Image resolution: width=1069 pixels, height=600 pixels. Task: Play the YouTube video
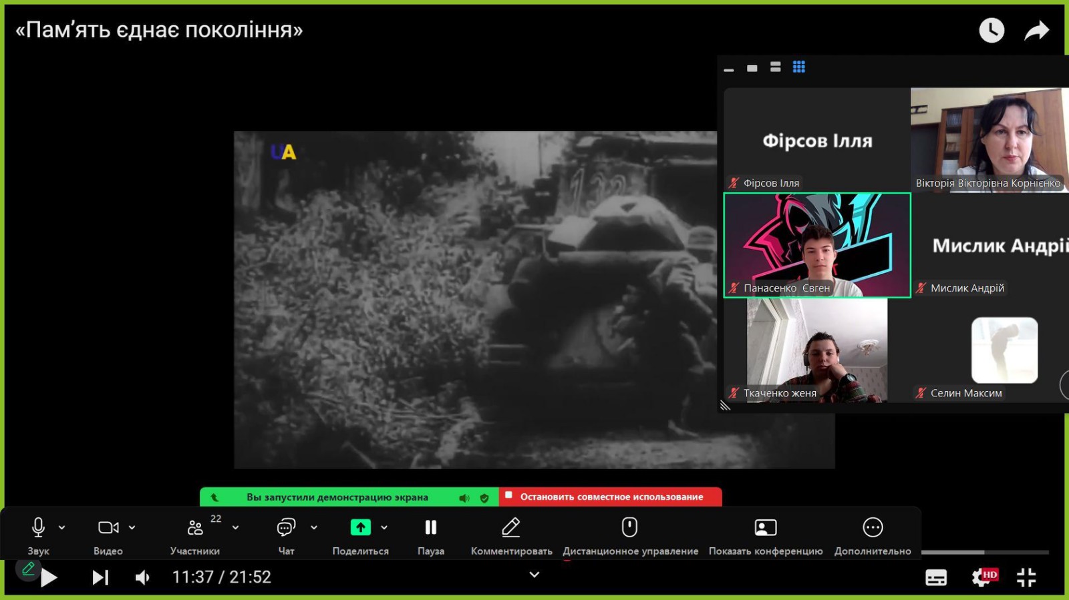click(49, 578)
